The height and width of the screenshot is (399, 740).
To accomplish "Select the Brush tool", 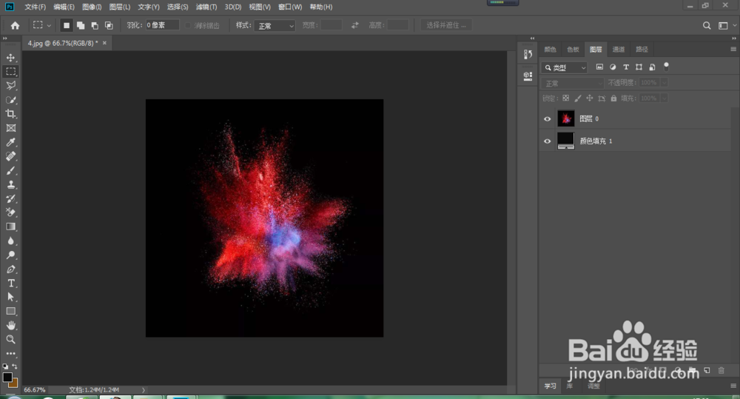I will (x=11, y=170).
